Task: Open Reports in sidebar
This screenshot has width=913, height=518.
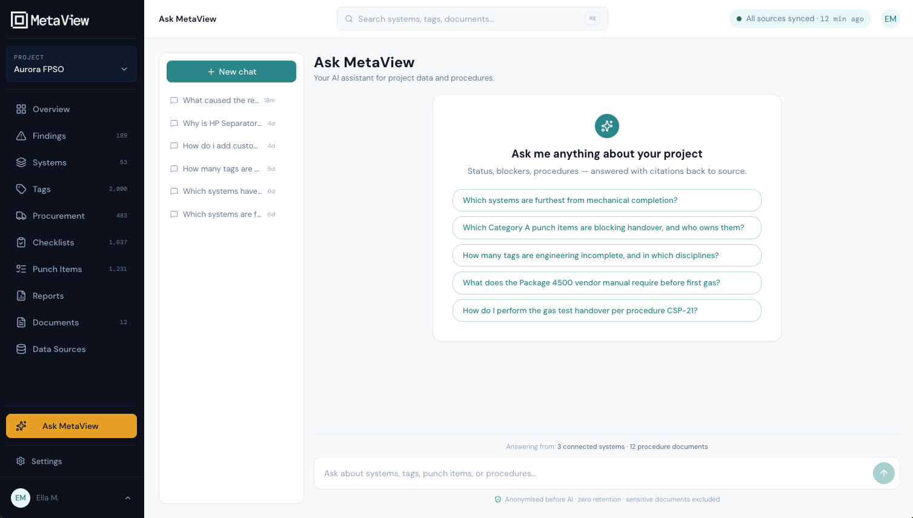Action: 71,296
